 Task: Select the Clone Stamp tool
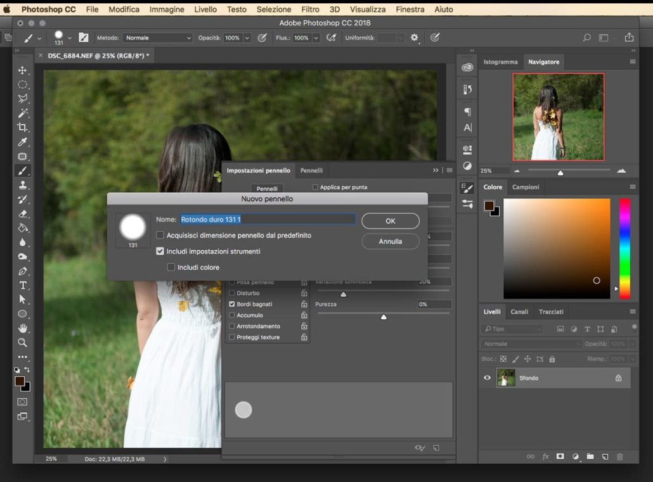click(22, 185)
